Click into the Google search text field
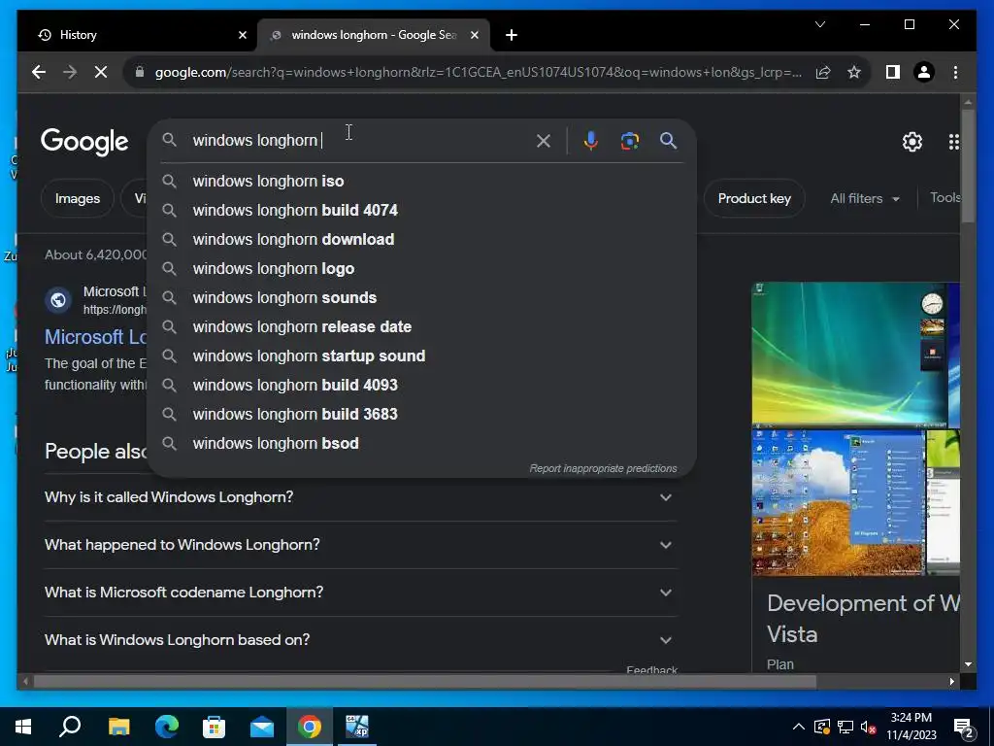Screen dimensions: 994x746 [361, 140]
